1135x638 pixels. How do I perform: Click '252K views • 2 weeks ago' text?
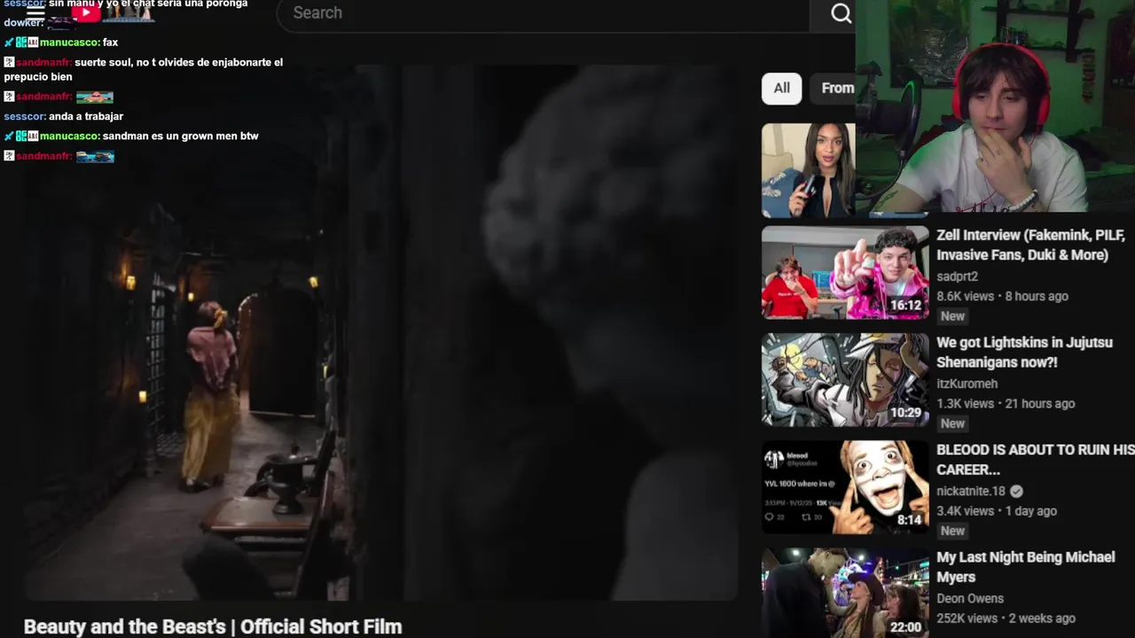pyautogui.click(x=1006, y=618)
